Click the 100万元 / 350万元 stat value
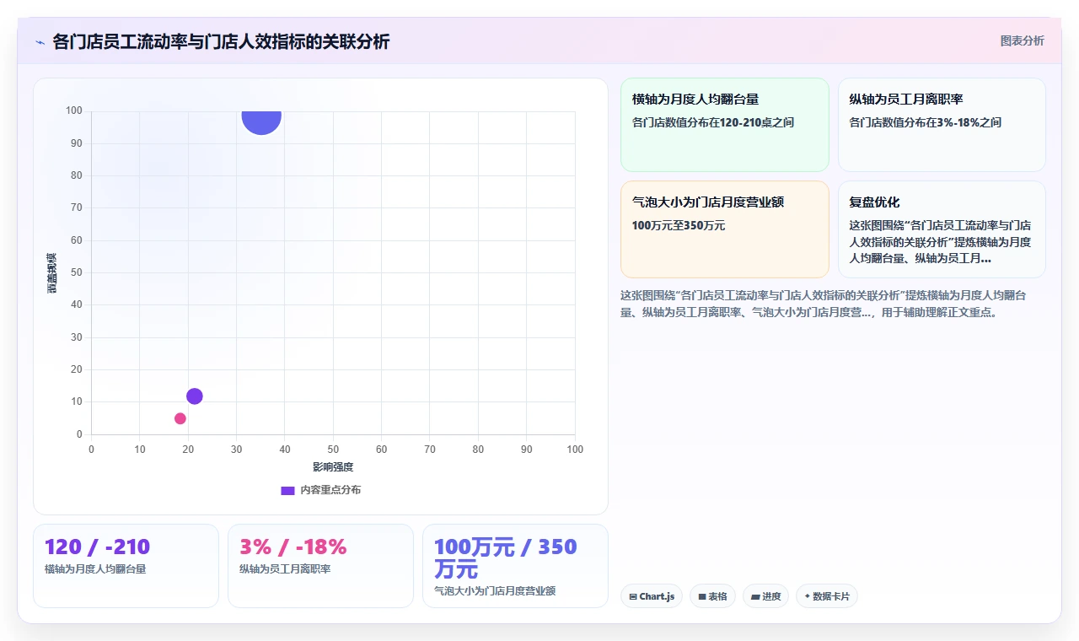Viewport: 1079px width, 641px height. tap(506, 558)
